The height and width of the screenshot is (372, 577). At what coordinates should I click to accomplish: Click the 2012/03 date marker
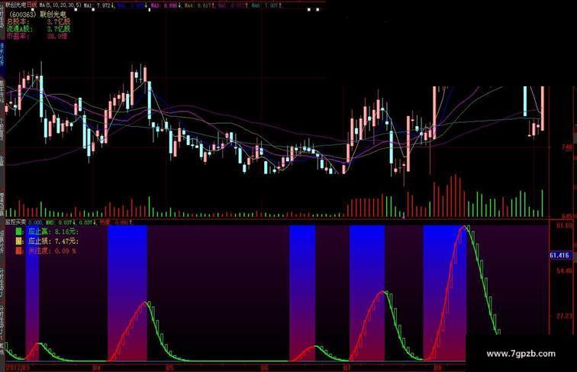click(x=18, y=367)
